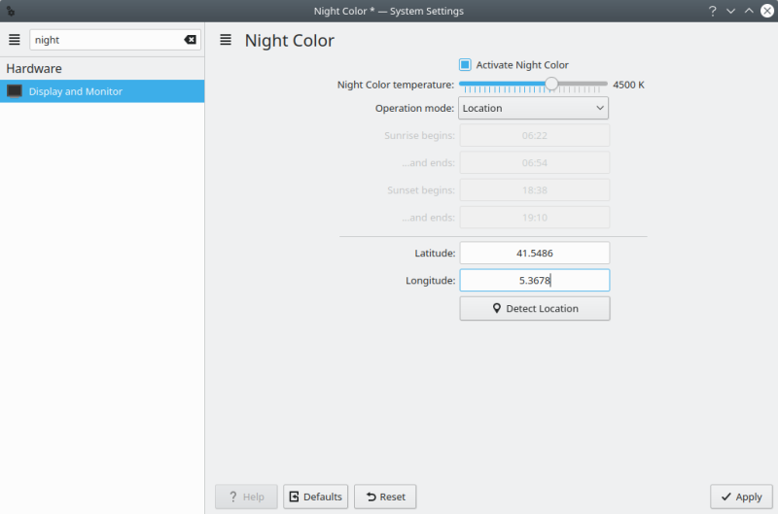This screenshot has height=514, width=778.
Task: Select Display and Monitor in sidebar
Action: click(102, 91)
